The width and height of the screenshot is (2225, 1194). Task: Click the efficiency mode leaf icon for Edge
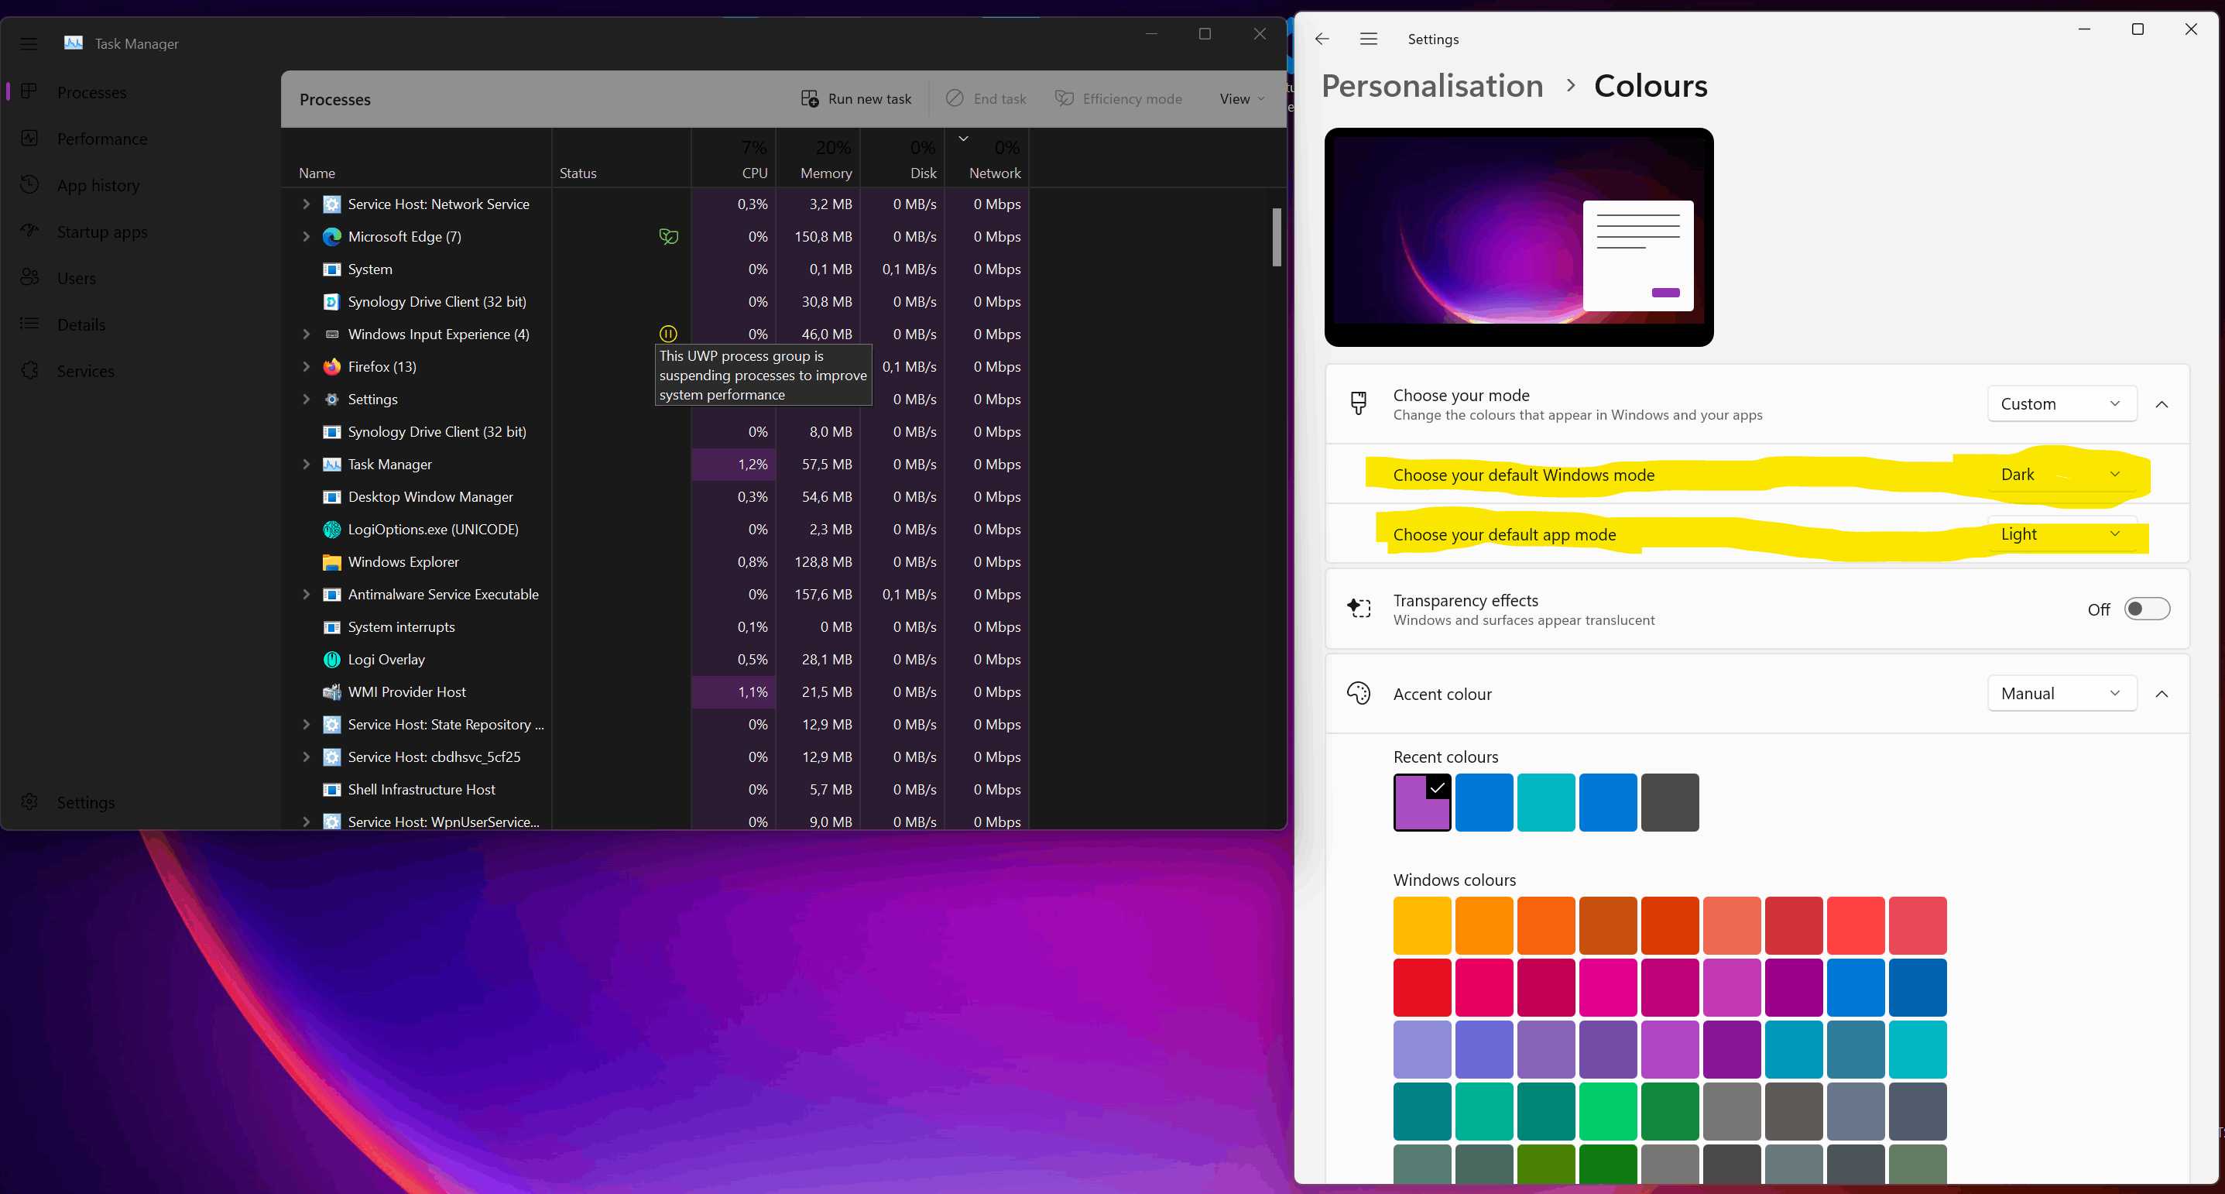point(669,237)
